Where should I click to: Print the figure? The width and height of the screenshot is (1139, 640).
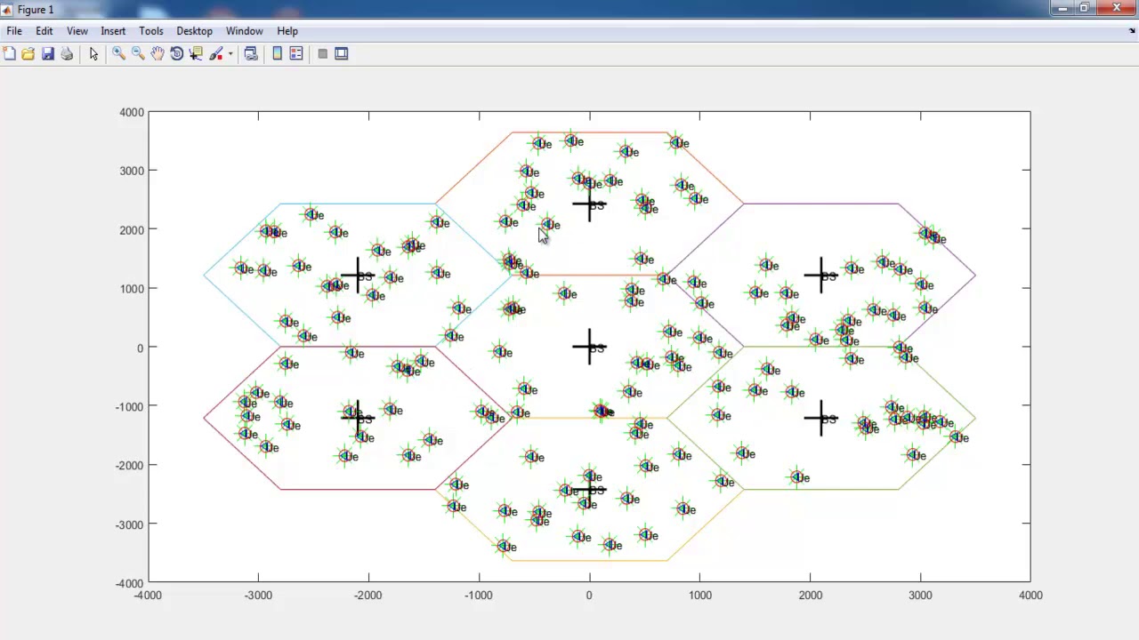(67, 54)
